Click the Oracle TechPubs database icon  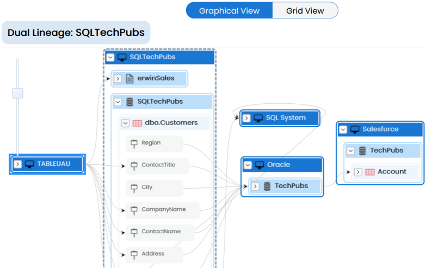pos(267,186)
